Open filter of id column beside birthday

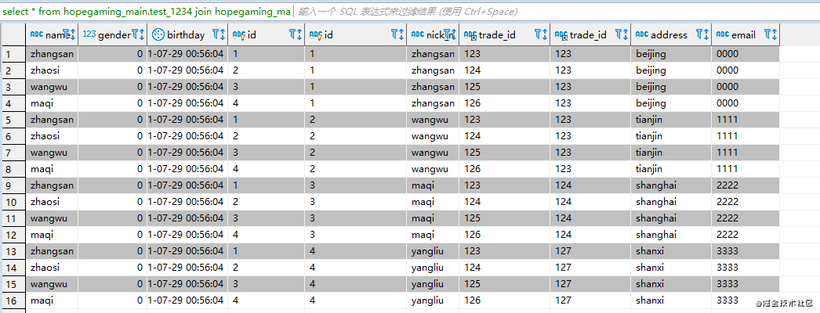pos(293,34)
